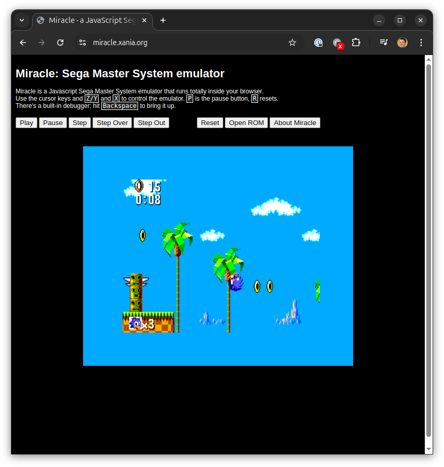444x467 pixels.
Task: Bookmark this page with the star icon
Action: tap(292, 43)
